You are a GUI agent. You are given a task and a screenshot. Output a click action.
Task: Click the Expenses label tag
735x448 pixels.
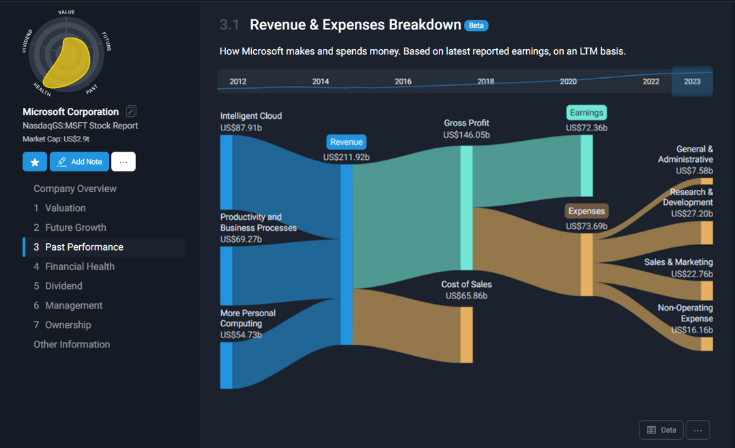[x=586, y=211]
